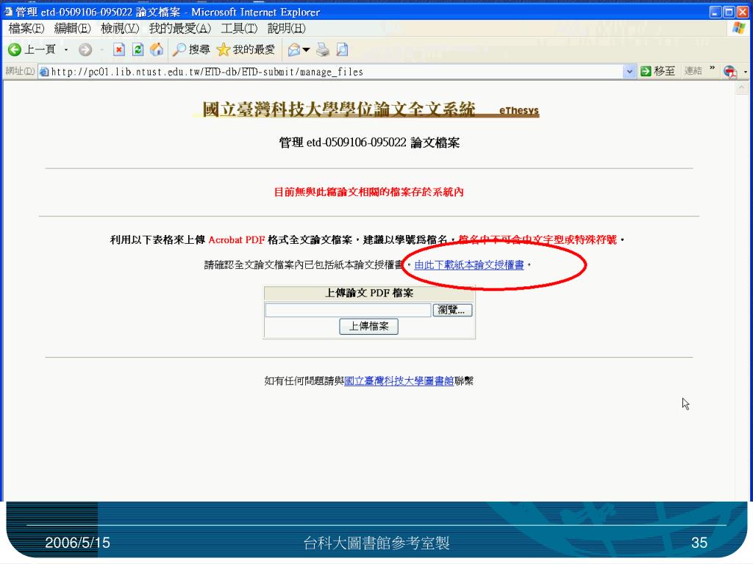Open the 連結 links toolbar
Viewport: 753px width, 564px height.
point(693,71)
